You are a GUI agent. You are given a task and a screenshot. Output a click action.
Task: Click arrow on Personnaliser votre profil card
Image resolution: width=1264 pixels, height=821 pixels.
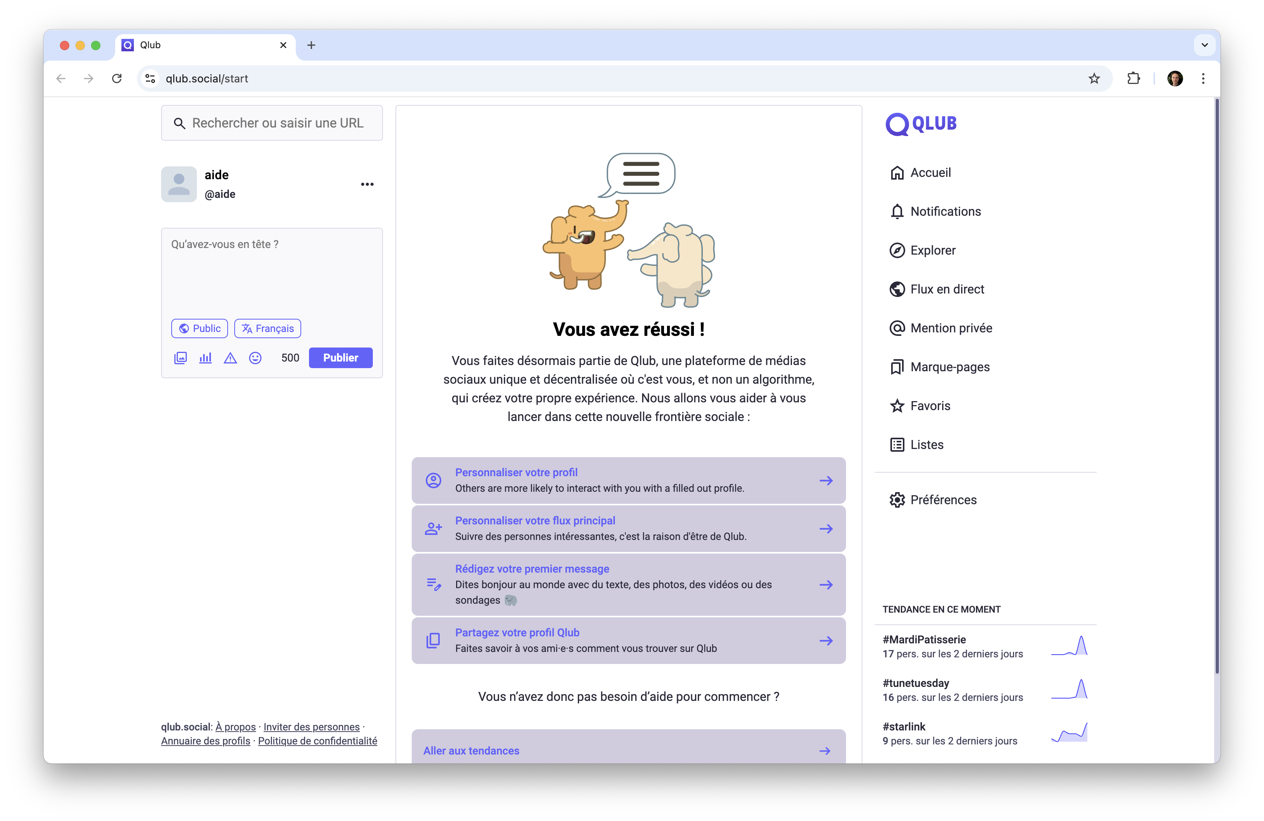coord(826,481)
